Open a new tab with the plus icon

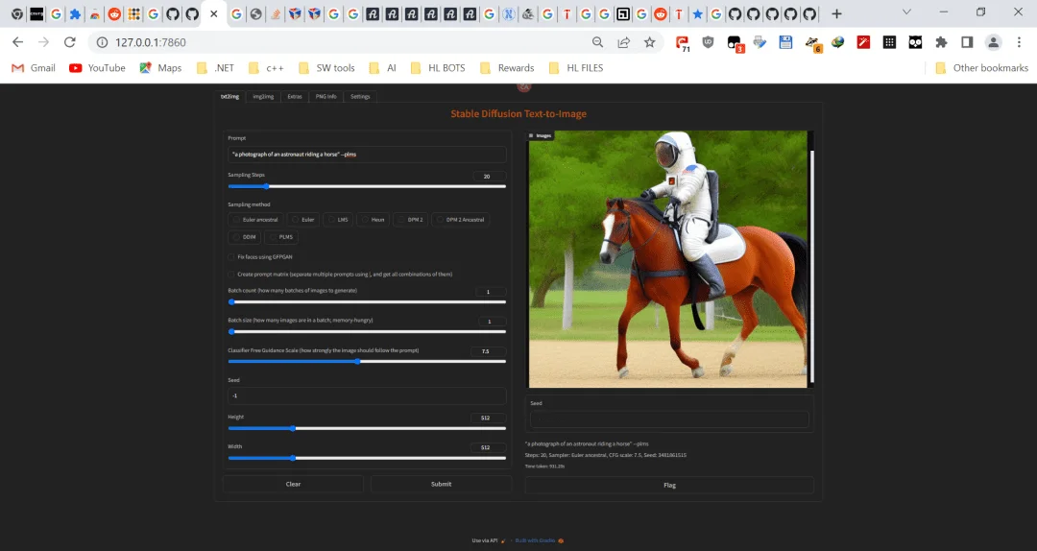tap(836, 13)
